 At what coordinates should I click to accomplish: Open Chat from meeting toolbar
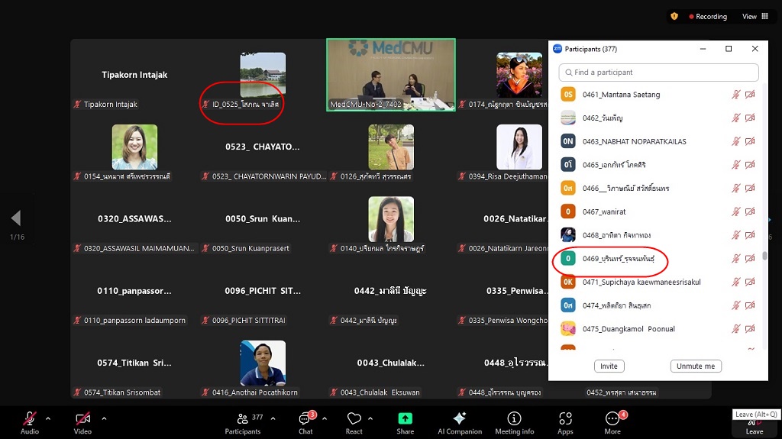point(305,422)
